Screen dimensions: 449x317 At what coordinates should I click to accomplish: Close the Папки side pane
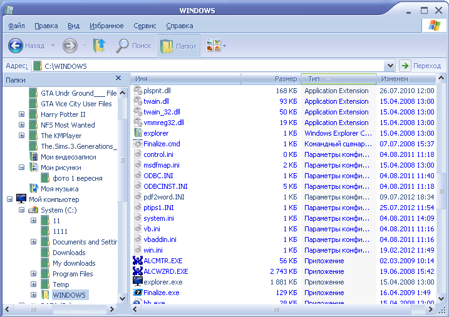coord(118,78)
